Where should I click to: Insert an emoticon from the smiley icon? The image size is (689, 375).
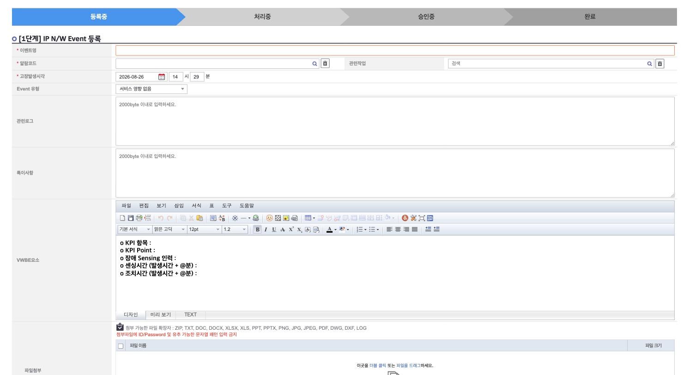[x=269, y=218]
